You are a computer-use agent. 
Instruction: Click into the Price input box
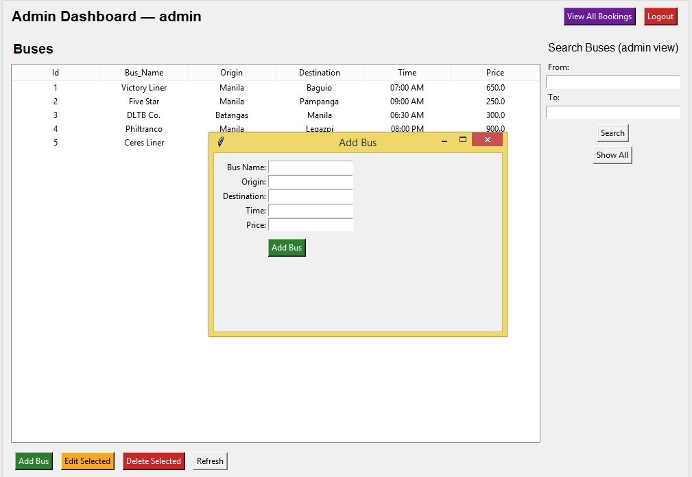(x=310, y=225)
